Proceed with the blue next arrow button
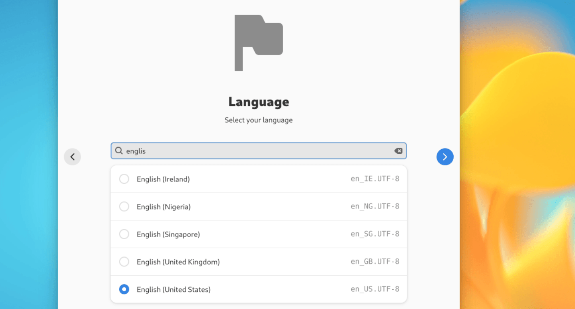The width and height of the screenshot is (575, 309). point(445,157)
